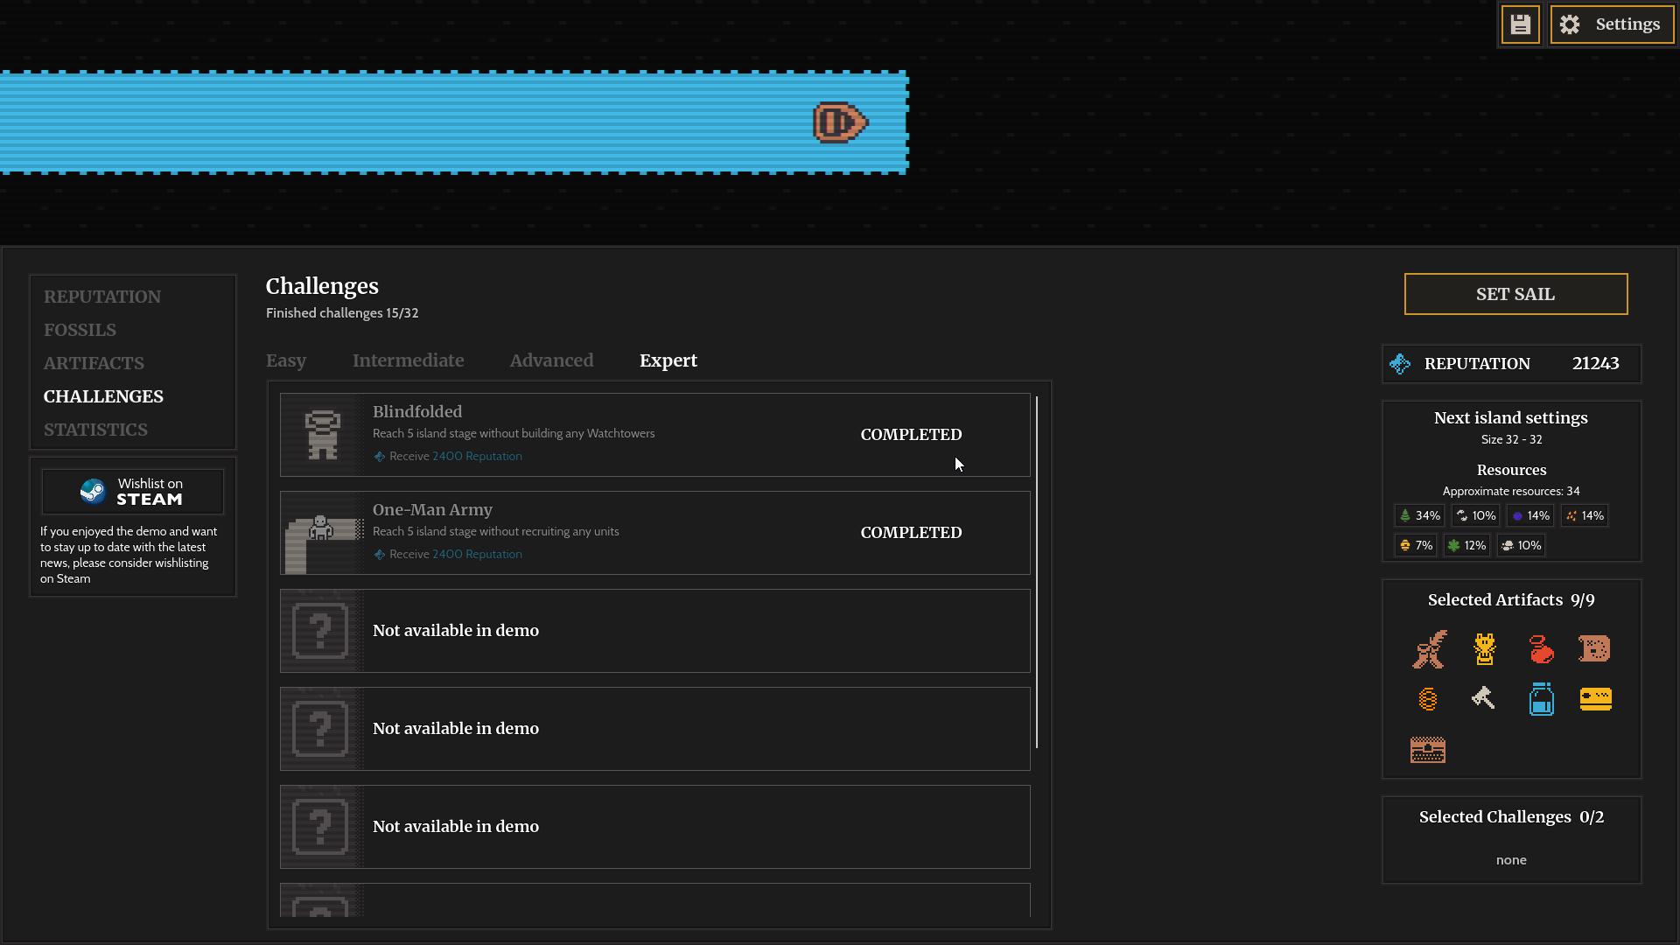Click the treasure chest artifact
This screenshot has width=1680, height=945.
1427,750
